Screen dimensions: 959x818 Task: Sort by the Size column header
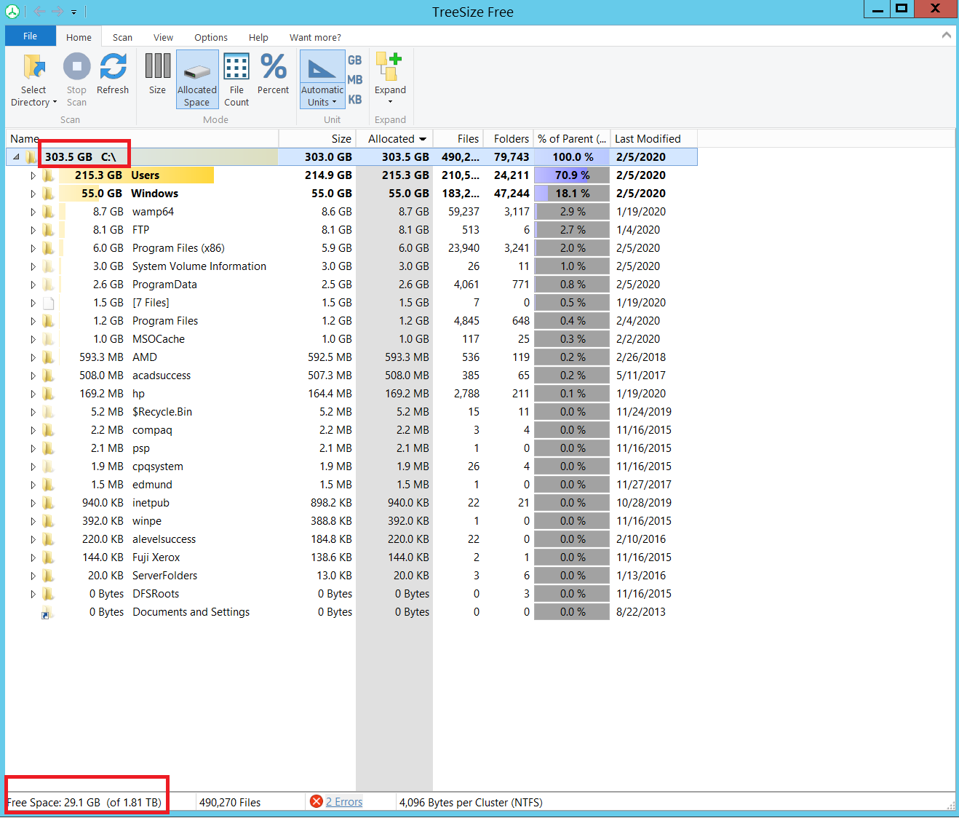point(317,138)
